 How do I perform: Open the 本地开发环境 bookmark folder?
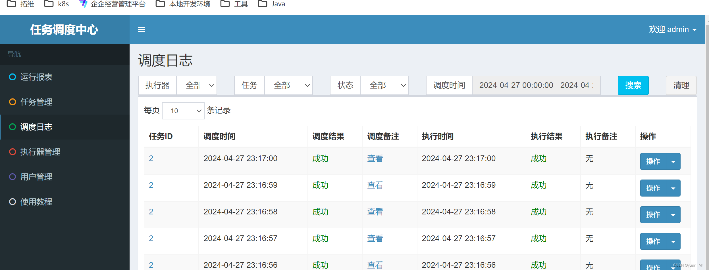(x=183, y=4)
